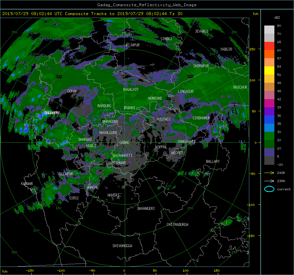The height and width of the screenshot is (275, 294).
Task: Click the KARWAR city label
Action: [x=27, y=184]
